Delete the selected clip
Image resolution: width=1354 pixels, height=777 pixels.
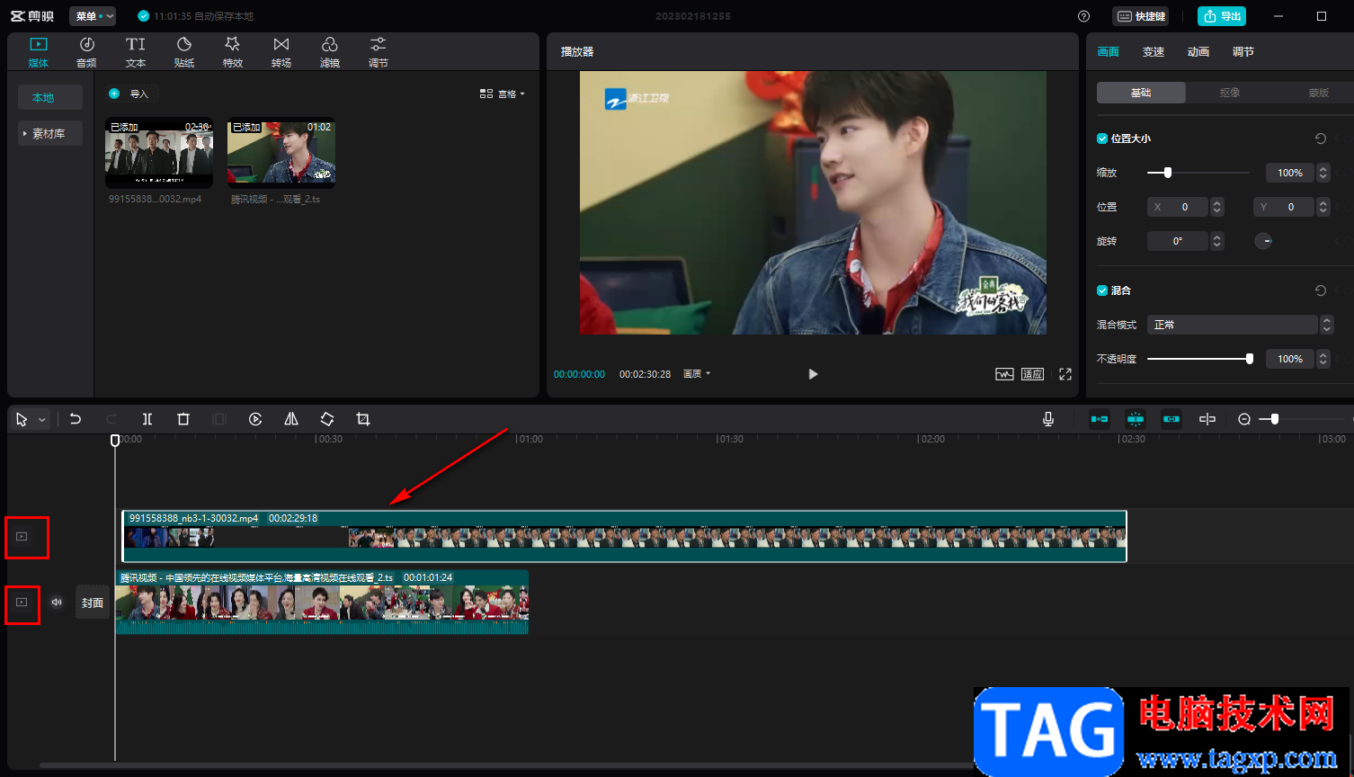click(x=183, y=419)
